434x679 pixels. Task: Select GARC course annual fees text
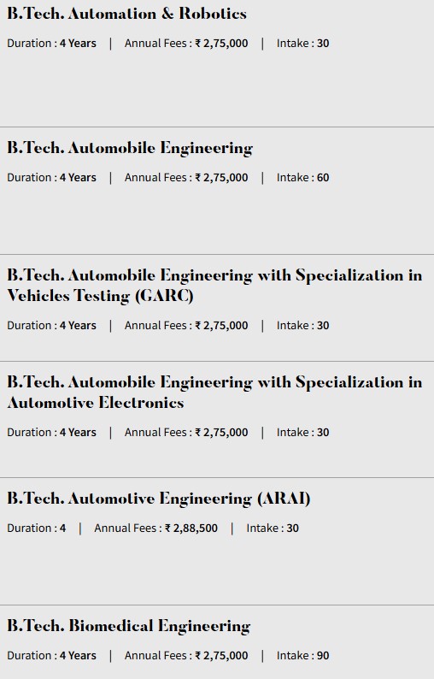pyautogui.click(x=186, y=326)
